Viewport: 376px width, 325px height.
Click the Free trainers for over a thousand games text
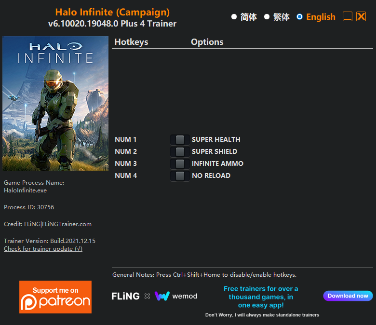(x=261, y=297)
